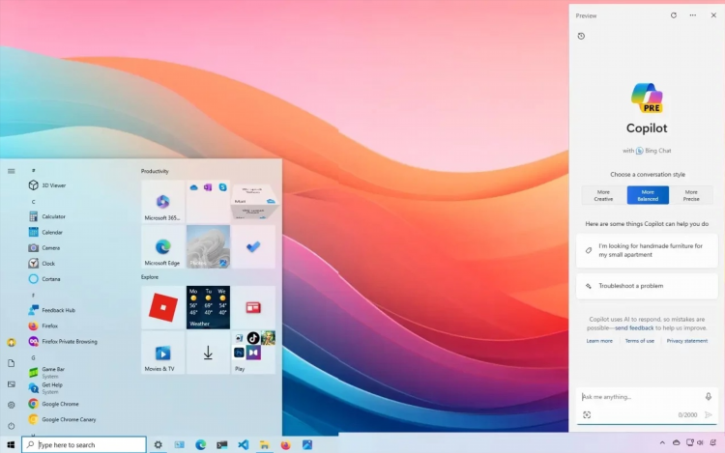This screenshot has width=725, height=453.
Task: Choose the Troubleshoot a problem suggestion
Action: point(647,286)
